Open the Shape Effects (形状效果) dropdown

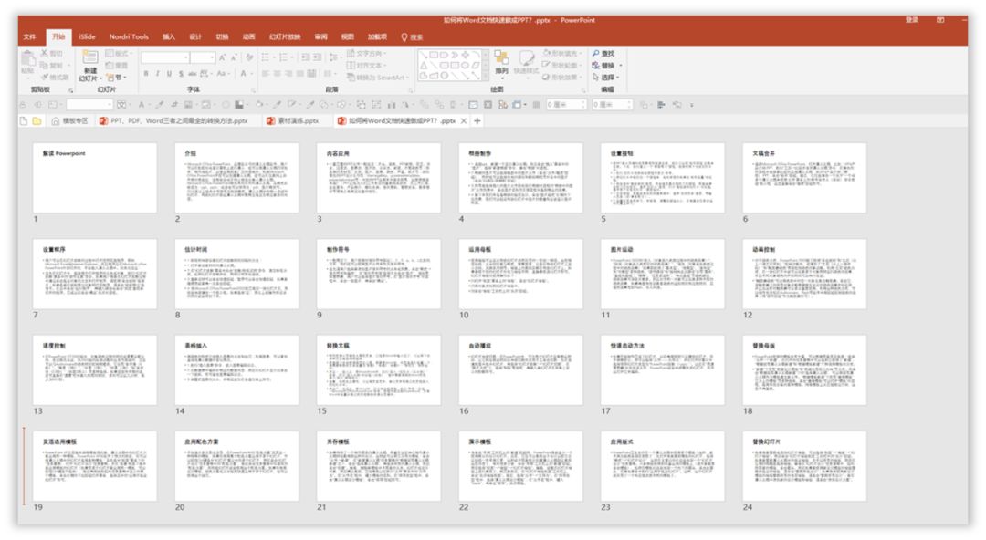coord(561,78)
